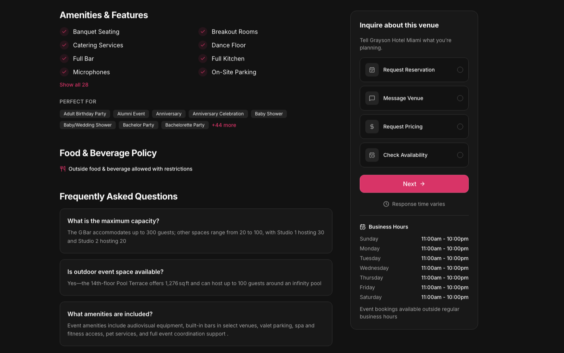The height and width of the screenshot is (353, 564).
Task: Select the Request Reservation radio button
Action: pos(460,70)
